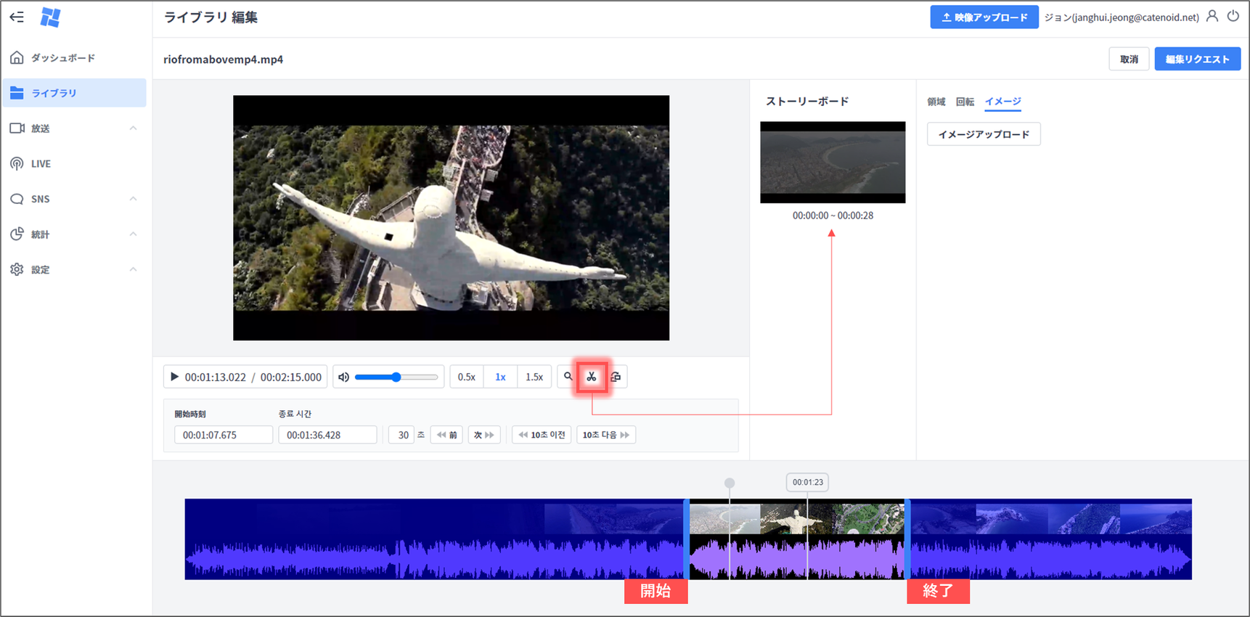Mute audio with the speaker icon

click(344, 377)
